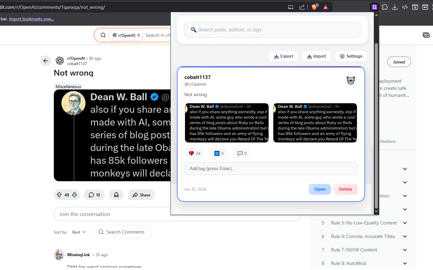Screen dimensions: 433x270
Task: Click MissingLink commenter username
Action: point(78,255)
